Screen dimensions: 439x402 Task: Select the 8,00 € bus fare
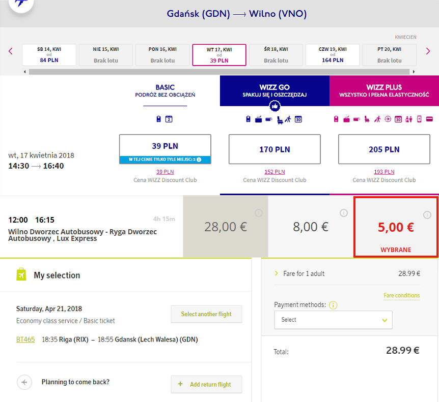[311, 227]
